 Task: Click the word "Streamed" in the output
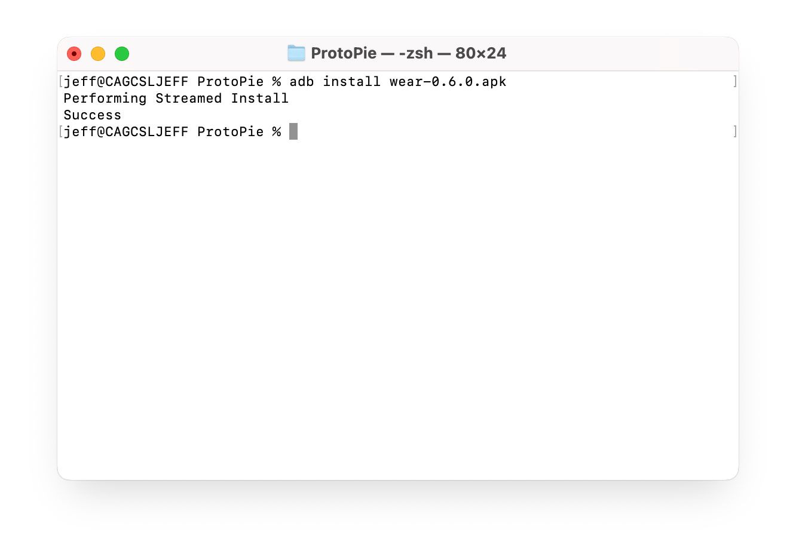(x=189, y=99)
